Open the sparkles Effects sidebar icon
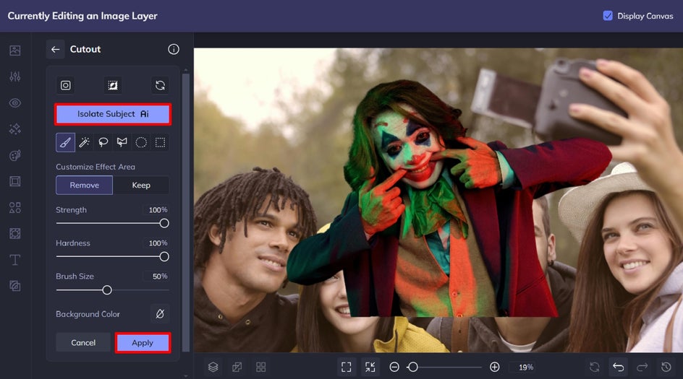683x379 pixels. pos(14,129)
